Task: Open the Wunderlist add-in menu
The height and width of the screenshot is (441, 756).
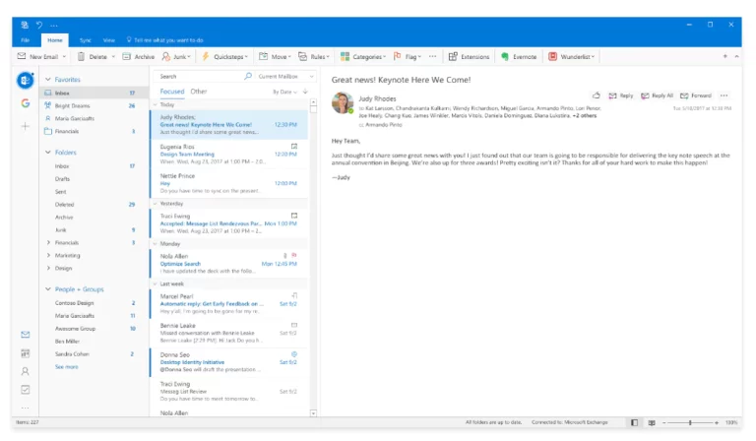Action: pos(572,56)
